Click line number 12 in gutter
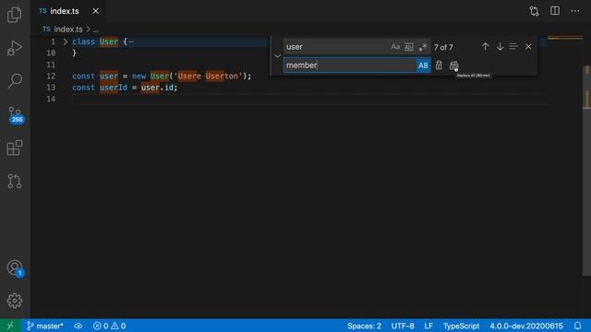Screen dimensions: 591x332 click(x=51, y=76)
